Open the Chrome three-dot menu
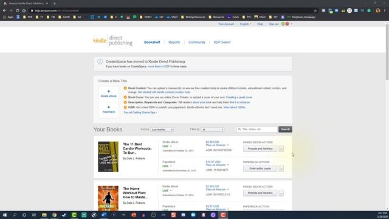The image size is (389, 219). (385, 11)
